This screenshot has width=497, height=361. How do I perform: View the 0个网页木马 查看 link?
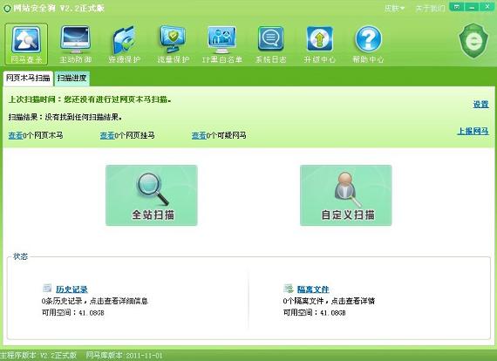coord(16,136)
